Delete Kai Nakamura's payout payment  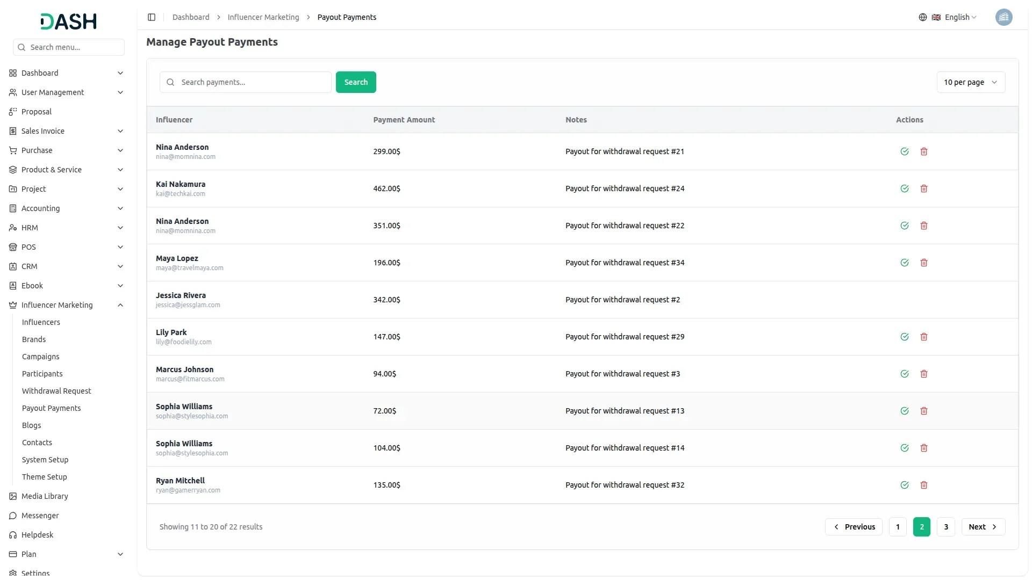tap(924, 189)
